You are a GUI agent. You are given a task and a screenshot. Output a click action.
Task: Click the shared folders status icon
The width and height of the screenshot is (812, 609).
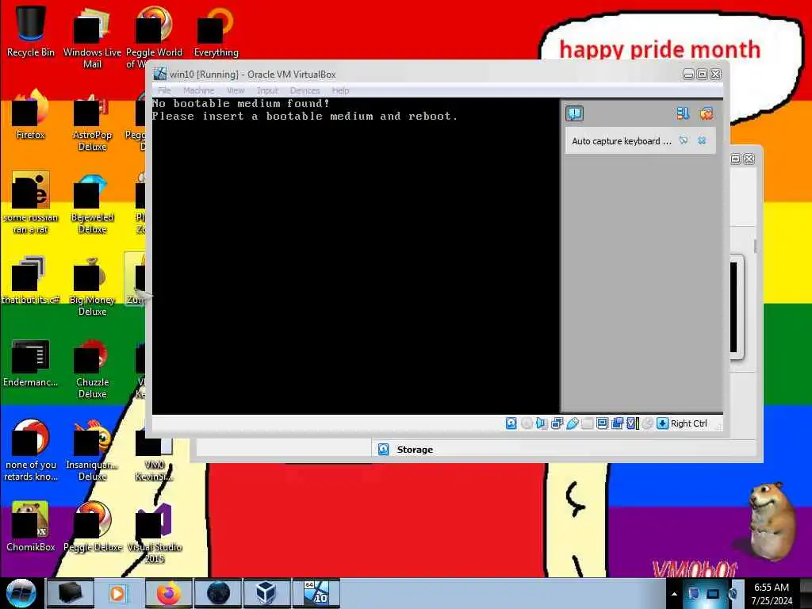coord(587,423)
